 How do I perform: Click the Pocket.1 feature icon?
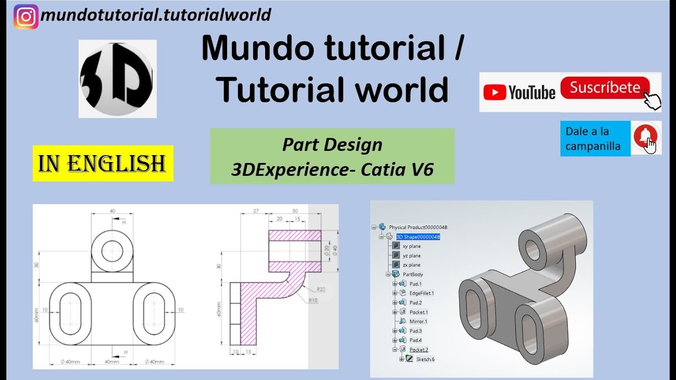(x=402, y=312)
